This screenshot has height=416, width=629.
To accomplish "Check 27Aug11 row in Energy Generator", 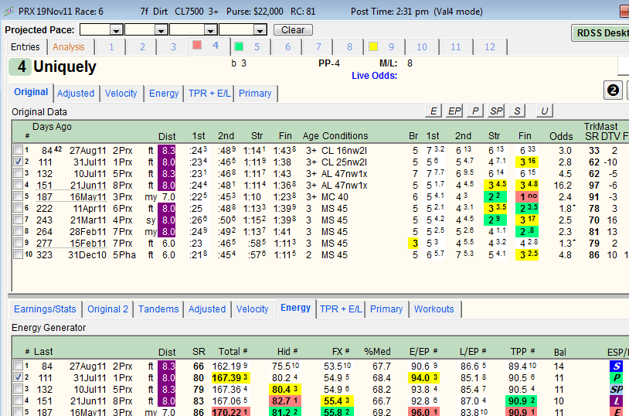I will 18,366.
